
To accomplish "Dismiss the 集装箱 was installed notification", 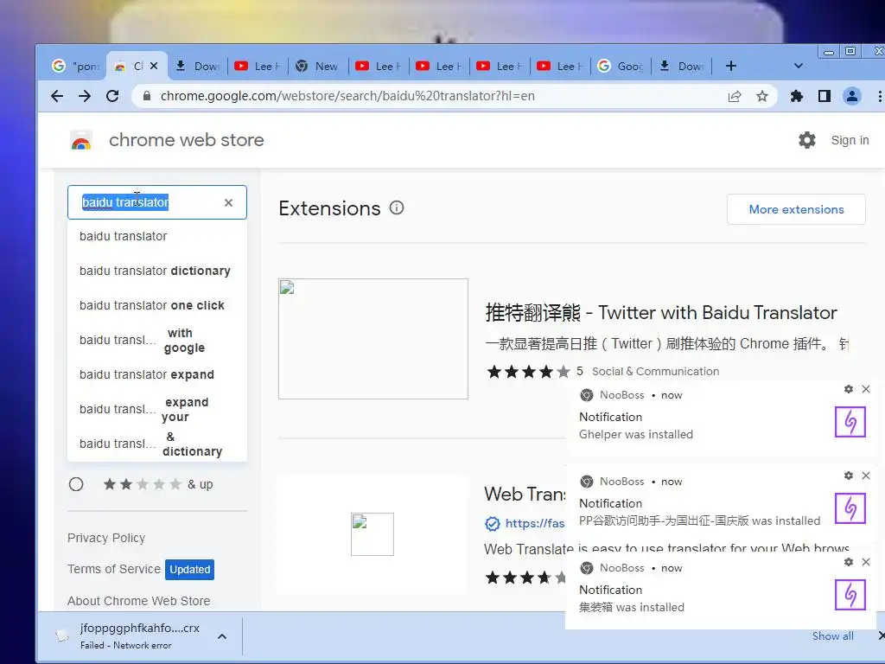I will pyautogui.click(x=866, y=562).
